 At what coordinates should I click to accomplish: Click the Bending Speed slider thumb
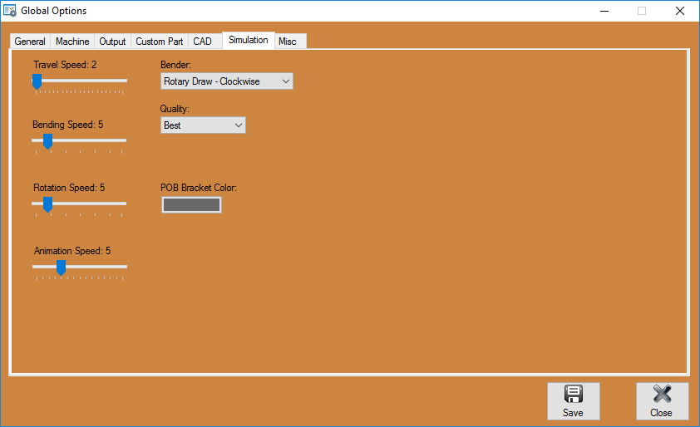47,141
